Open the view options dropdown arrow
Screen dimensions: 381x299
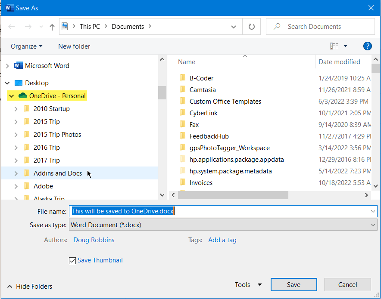(345, 46)
